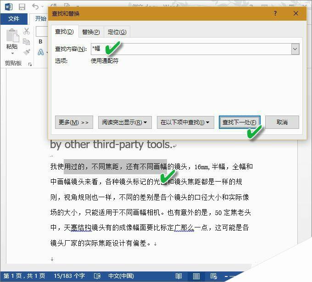This screenshot has width=312, height=282.
Task: Cut selection with scissors icon
Action: point(27,31)
